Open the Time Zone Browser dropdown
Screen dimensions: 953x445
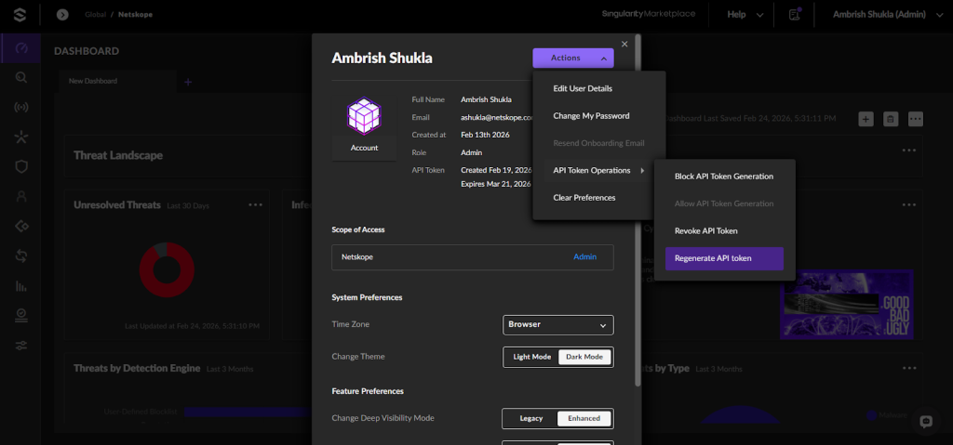(558, 325)
